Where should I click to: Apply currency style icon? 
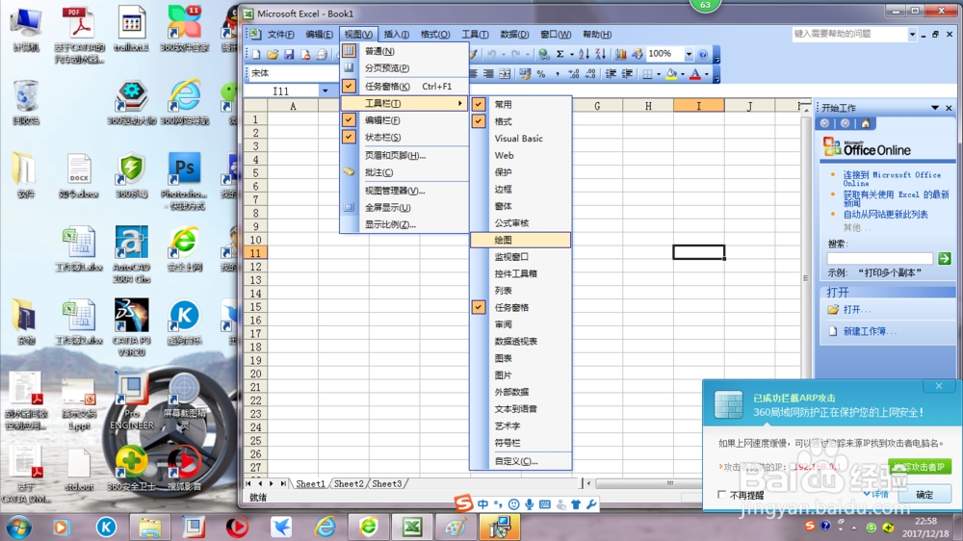(x=525, y=74)
